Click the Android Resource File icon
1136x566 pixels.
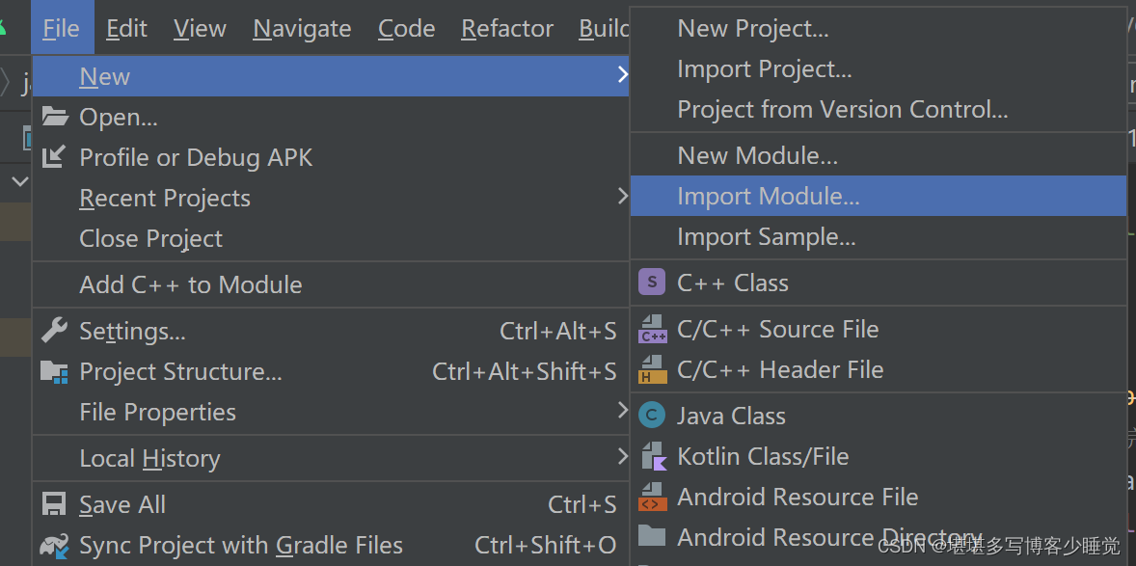point(653,497)
